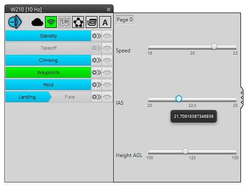Open Landing gear settings icon
The image size is (247, 185).
click(96, 97)
